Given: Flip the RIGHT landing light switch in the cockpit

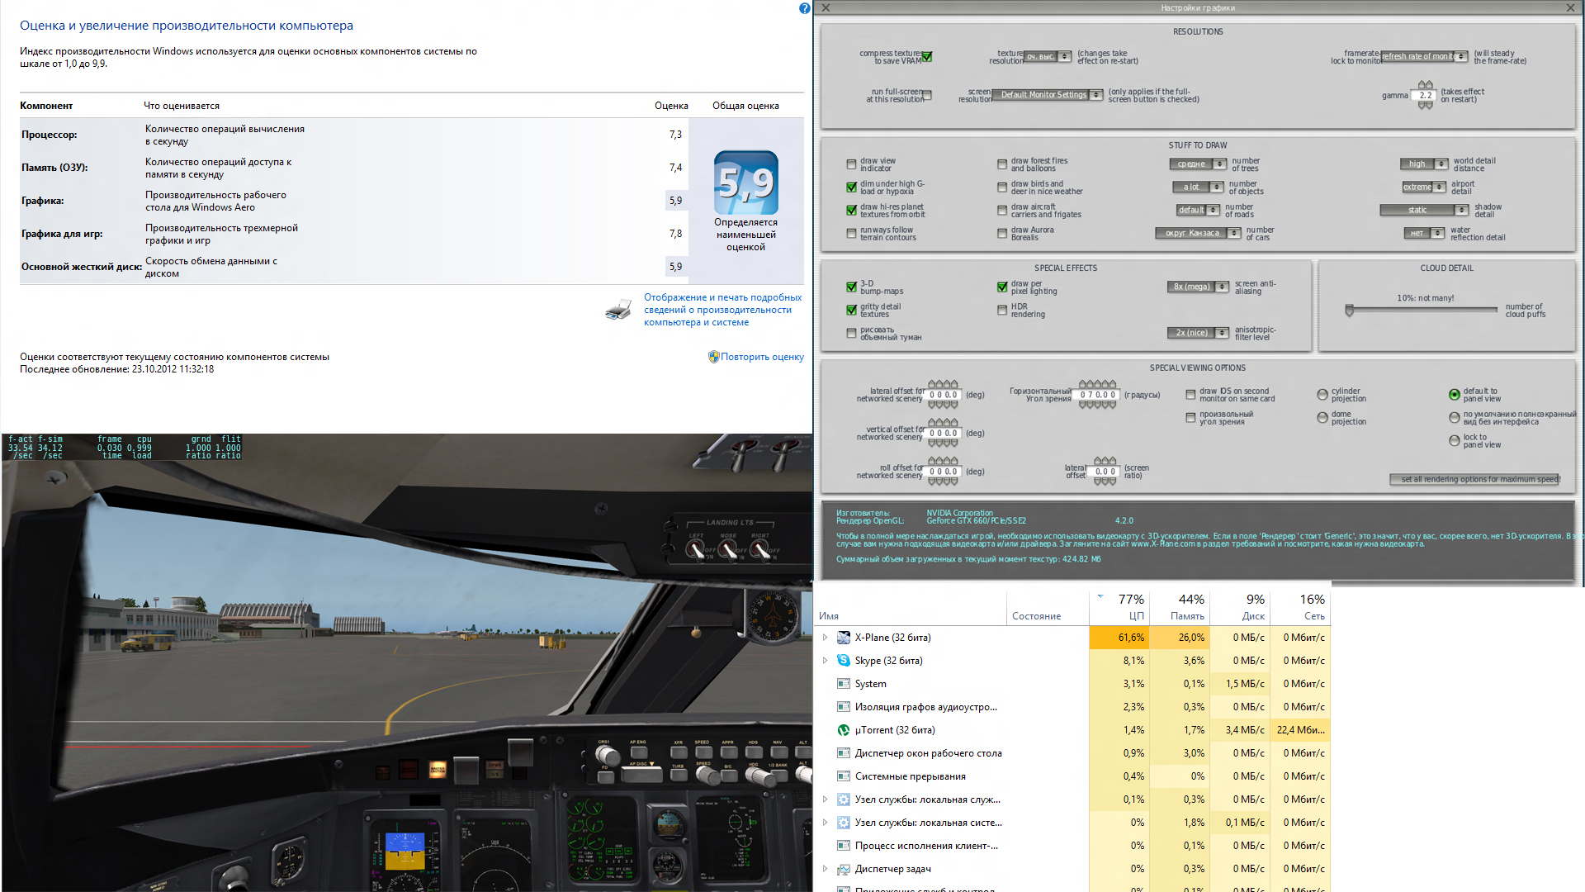Looking at the screenshot, I should [x=759, y=548].
